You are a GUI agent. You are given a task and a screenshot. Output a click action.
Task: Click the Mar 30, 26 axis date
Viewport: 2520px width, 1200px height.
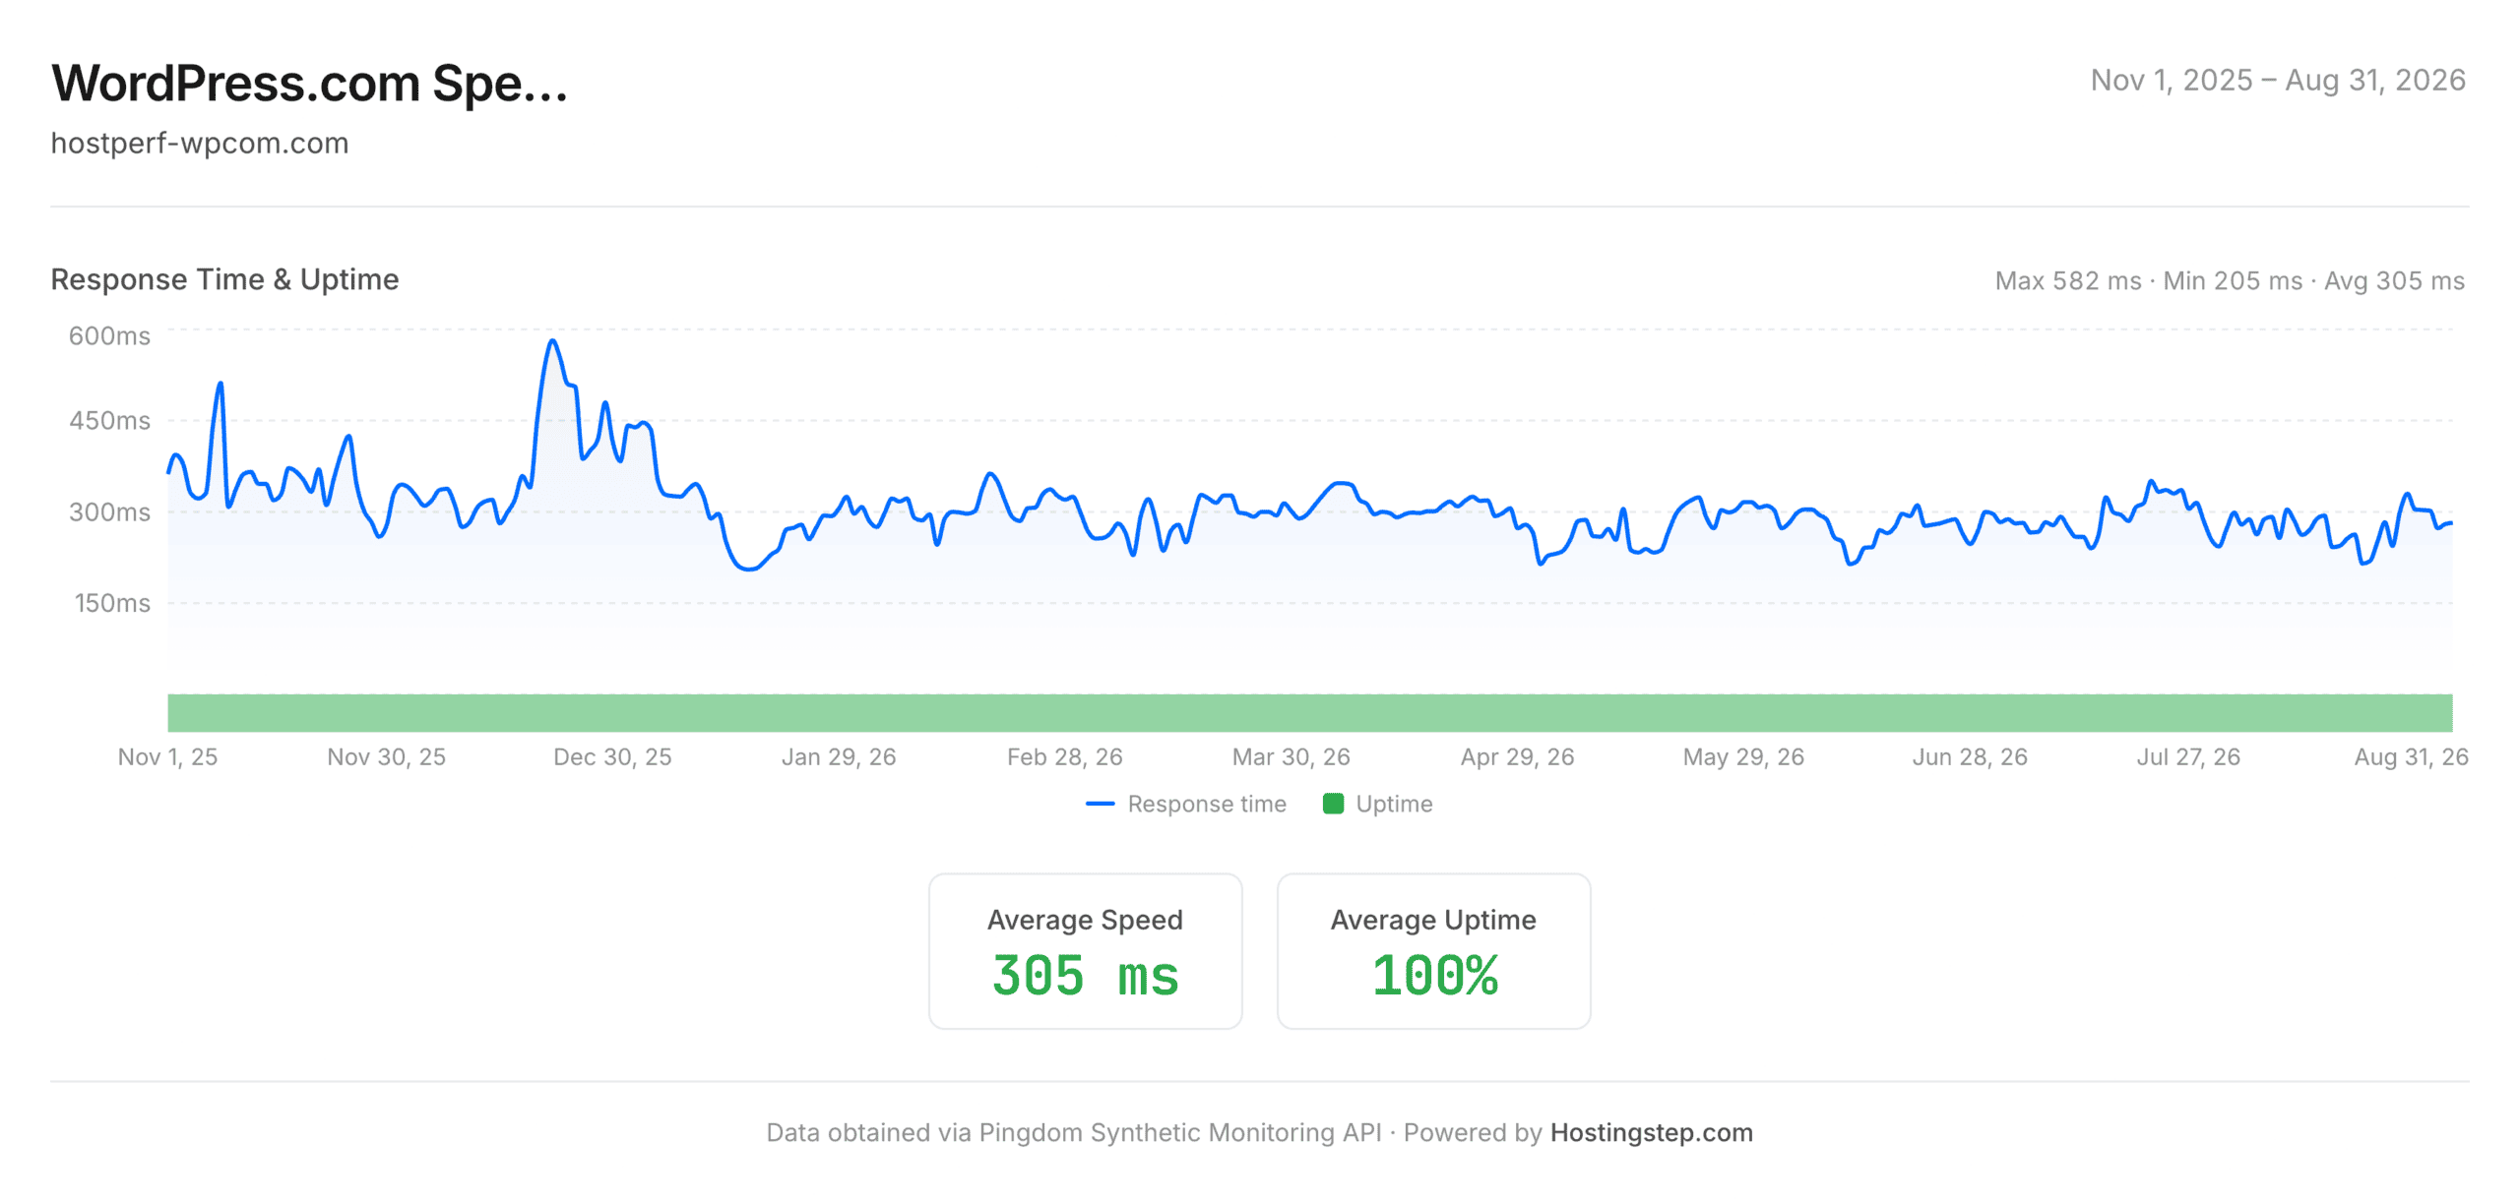tap(1291, 756)
